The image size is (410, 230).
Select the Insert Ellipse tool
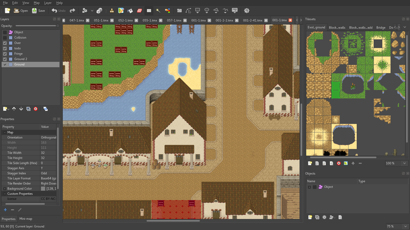(x=207, y=10)
